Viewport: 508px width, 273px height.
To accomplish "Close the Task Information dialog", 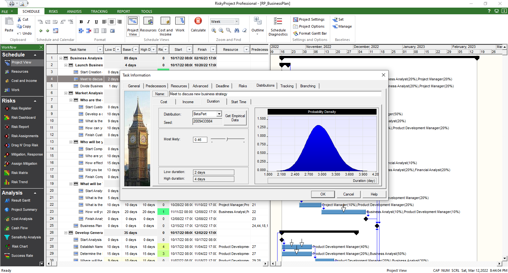I will click(383, 75).
